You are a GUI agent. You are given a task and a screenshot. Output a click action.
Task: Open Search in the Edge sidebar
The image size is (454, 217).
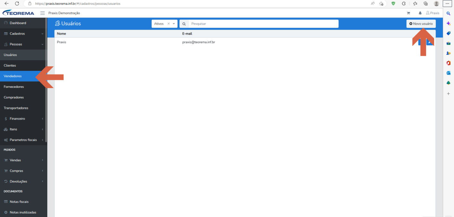449,13
